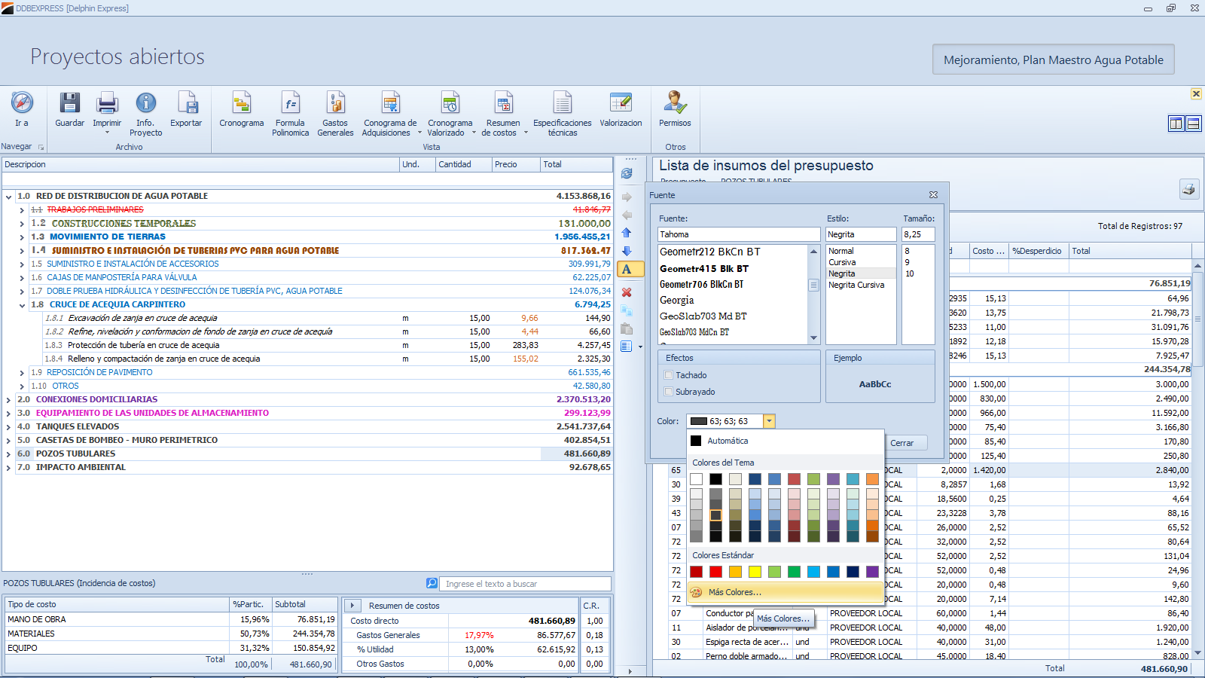Open Especificaciones técnicas
The image size is (1205, 678).
562,104
